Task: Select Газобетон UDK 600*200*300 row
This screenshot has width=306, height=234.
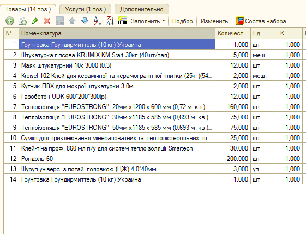Action: pos(117,97)
